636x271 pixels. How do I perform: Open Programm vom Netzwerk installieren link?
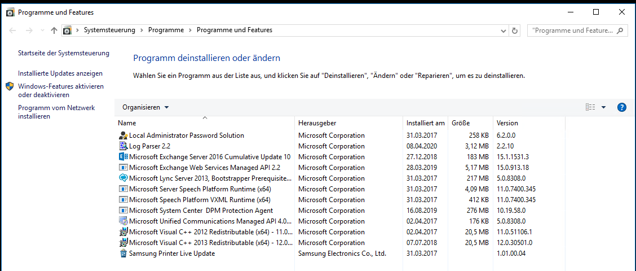pos(56,112)
